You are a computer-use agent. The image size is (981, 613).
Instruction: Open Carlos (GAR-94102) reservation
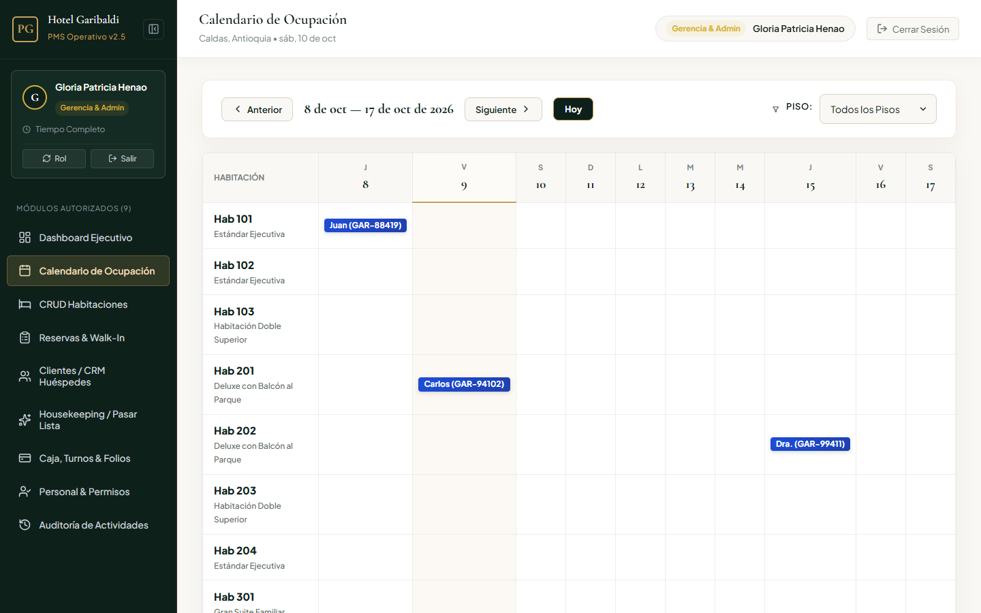(x=464, y=384)
